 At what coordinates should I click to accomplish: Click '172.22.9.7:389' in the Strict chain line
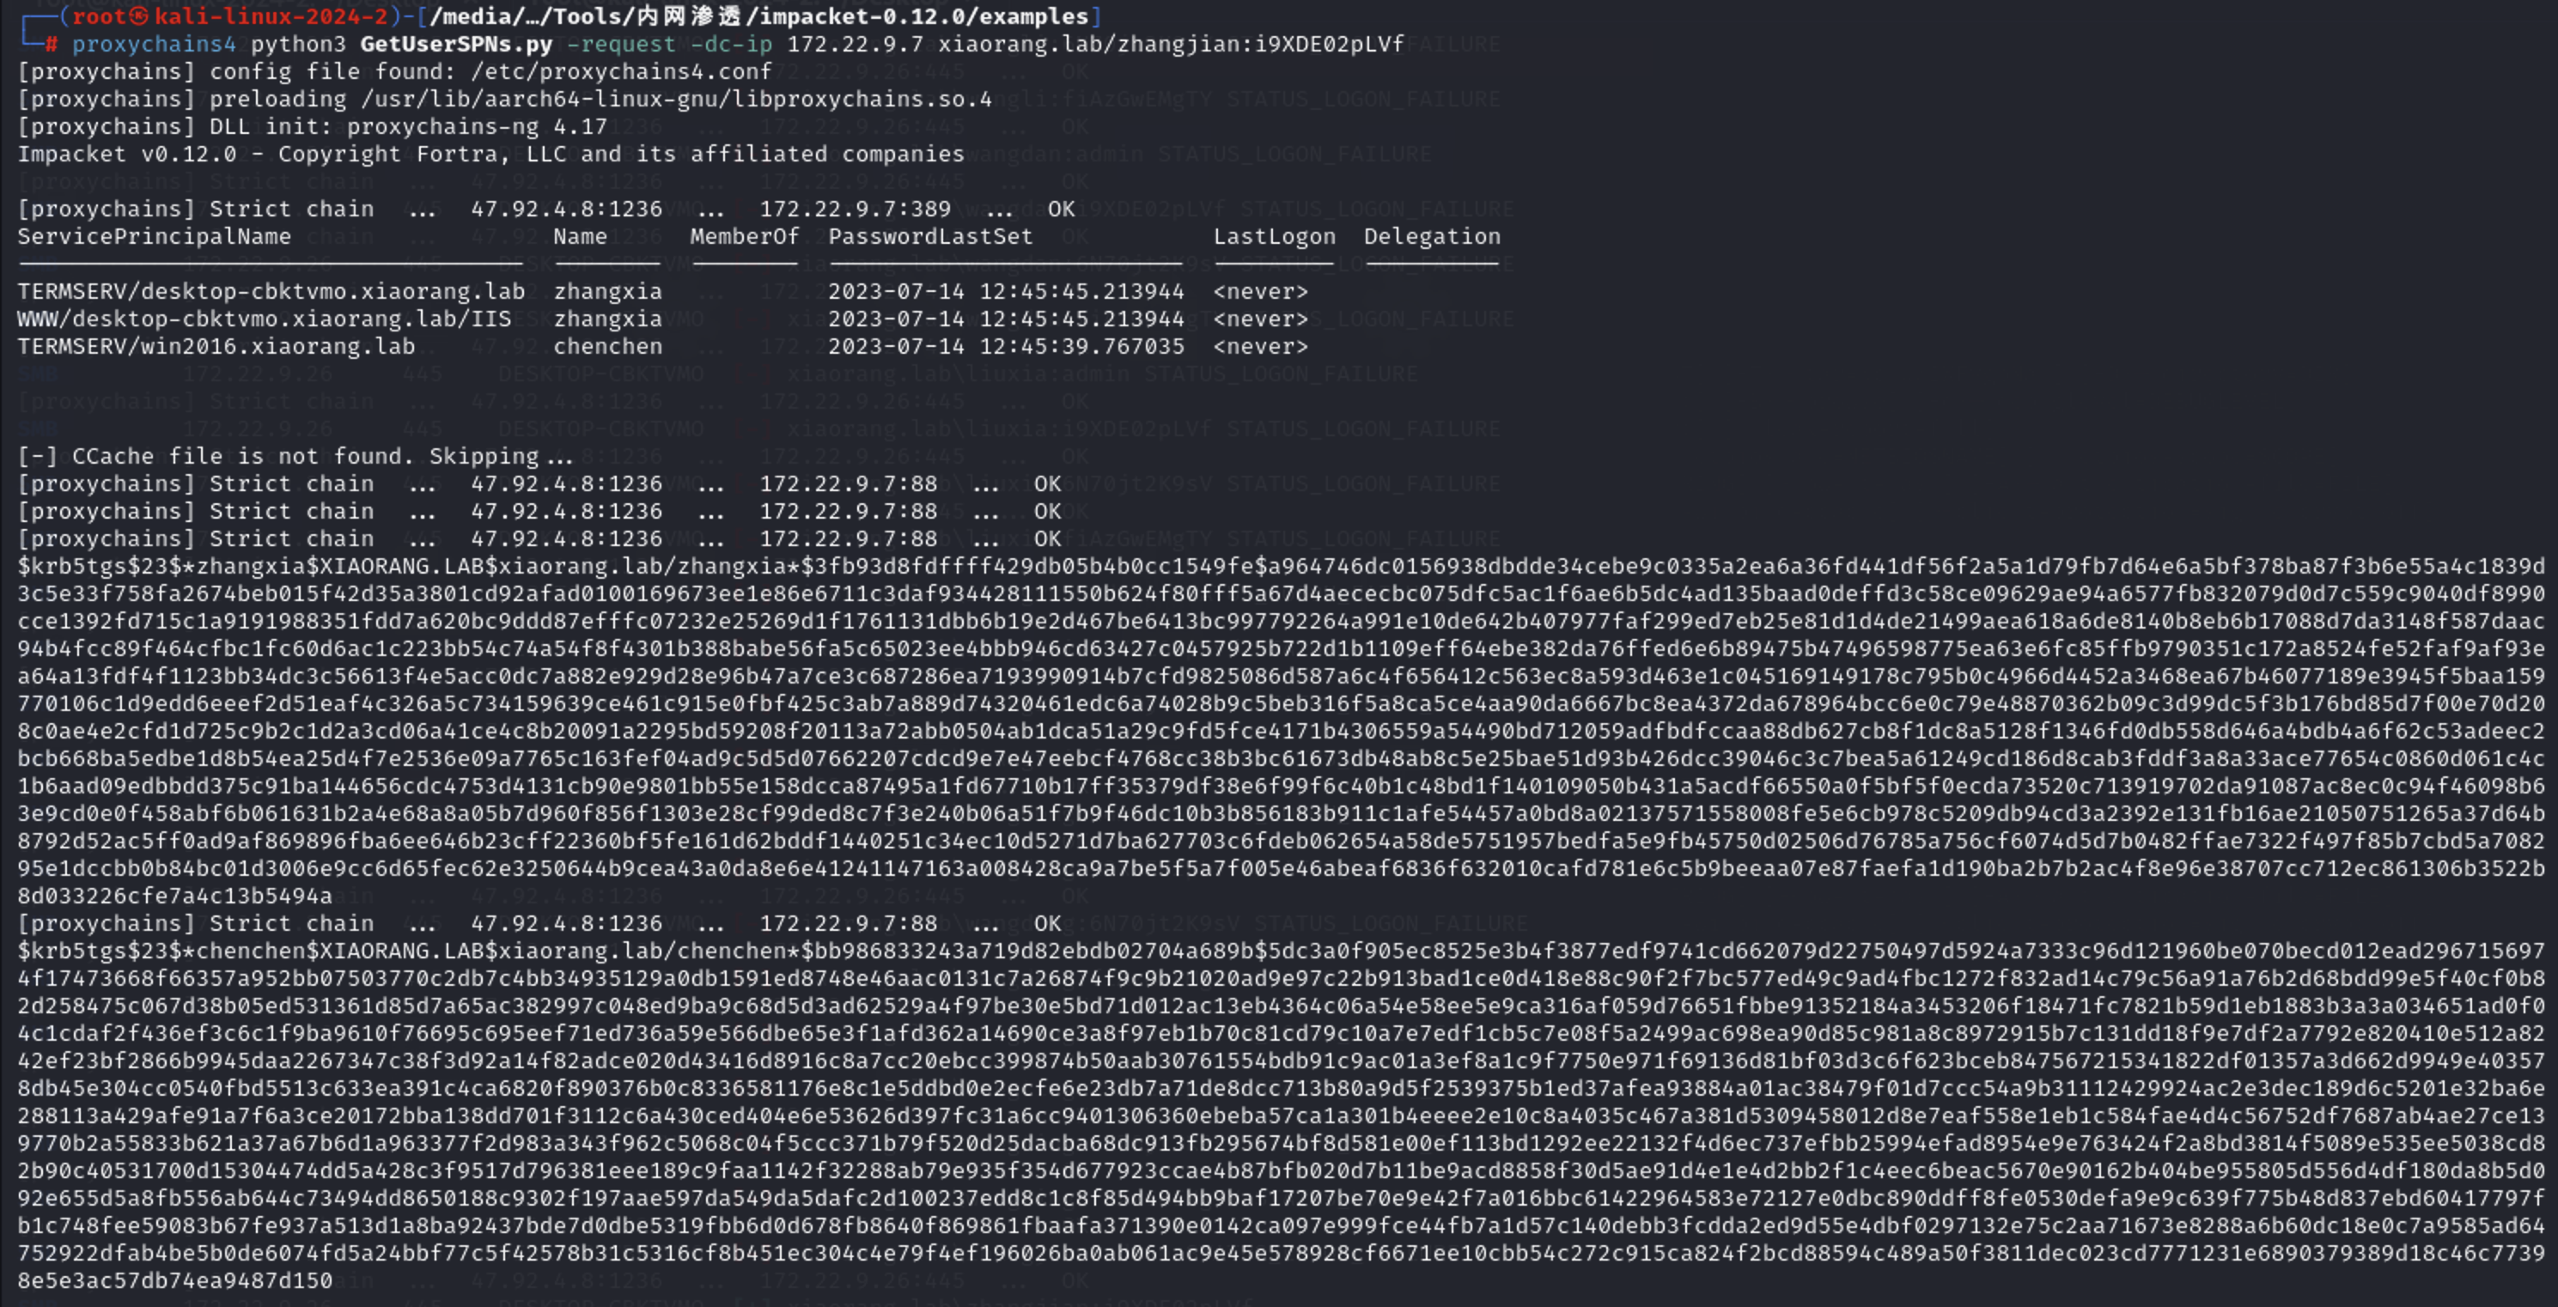click(855, 210)
